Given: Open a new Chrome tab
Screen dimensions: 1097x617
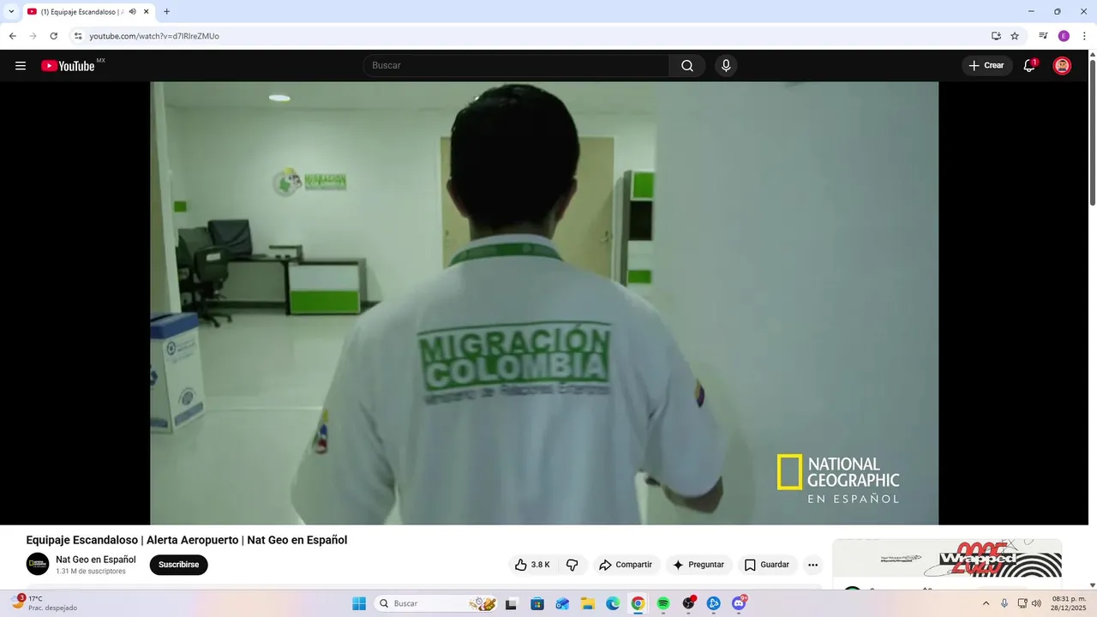Looking at the screenshot, I should tap(166, 12).
